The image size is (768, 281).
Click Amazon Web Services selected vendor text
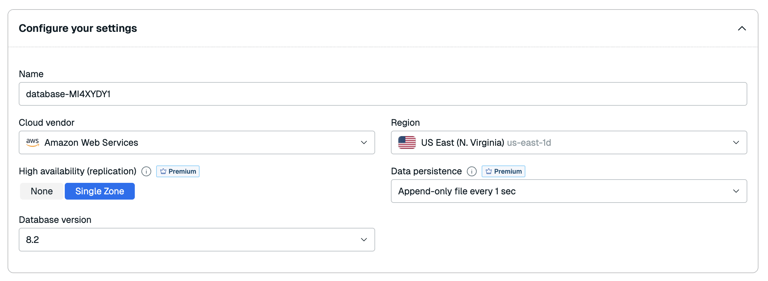pyautogui.click(x=91, y=142)
